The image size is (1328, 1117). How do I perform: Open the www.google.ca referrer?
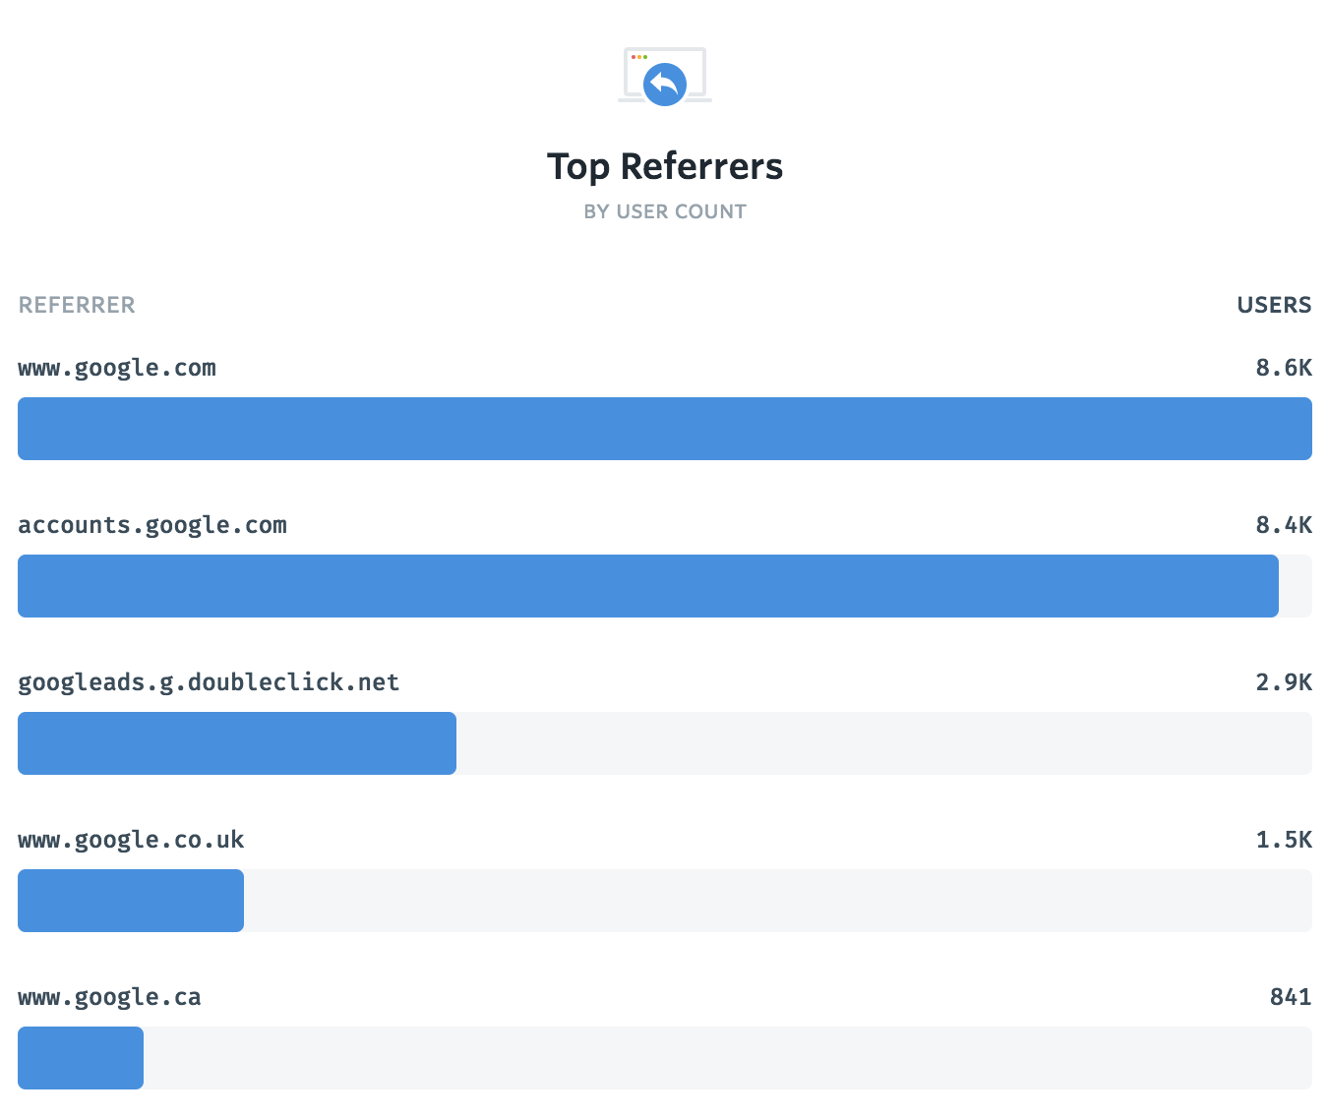click(x=109, y=997)
